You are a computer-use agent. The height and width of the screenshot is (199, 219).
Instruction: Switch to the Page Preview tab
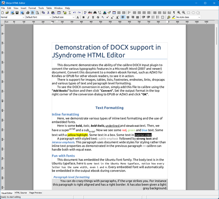pos(36,193)
